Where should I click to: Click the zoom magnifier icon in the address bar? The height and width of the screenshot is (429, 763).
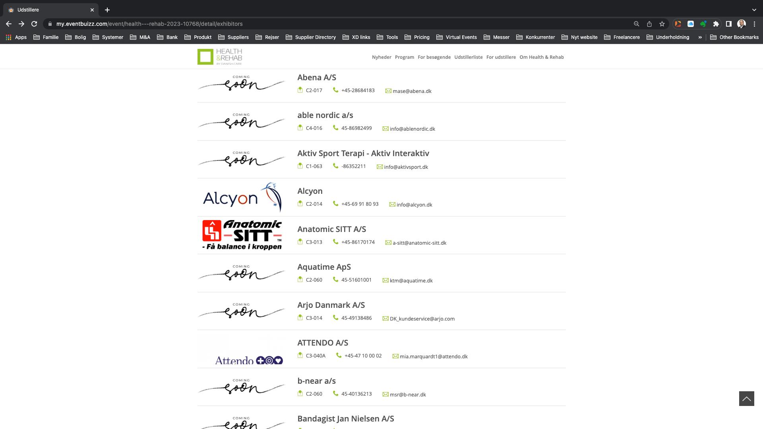click(636, 24)
